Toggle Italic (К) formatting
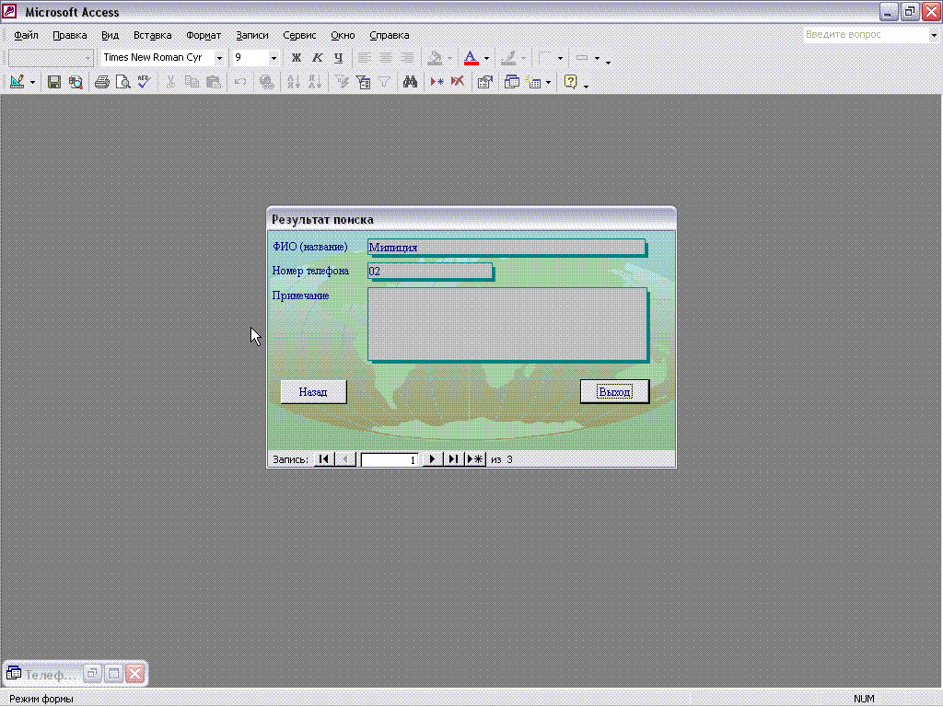This screenshot has height=707, width=943. pyautogui.click(x=317, y=58)
